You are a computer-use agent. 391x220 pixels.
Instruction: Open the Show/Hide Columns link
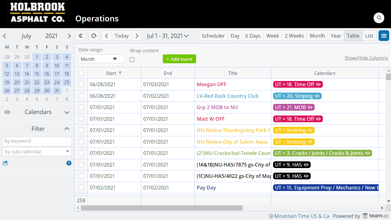click(x=366, y=58)
